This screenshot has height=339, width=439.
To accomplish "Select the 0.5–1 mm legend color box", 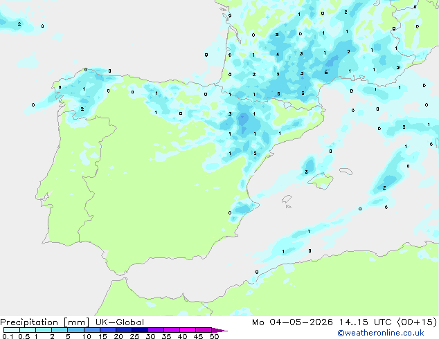I will (x=28, y=330).
